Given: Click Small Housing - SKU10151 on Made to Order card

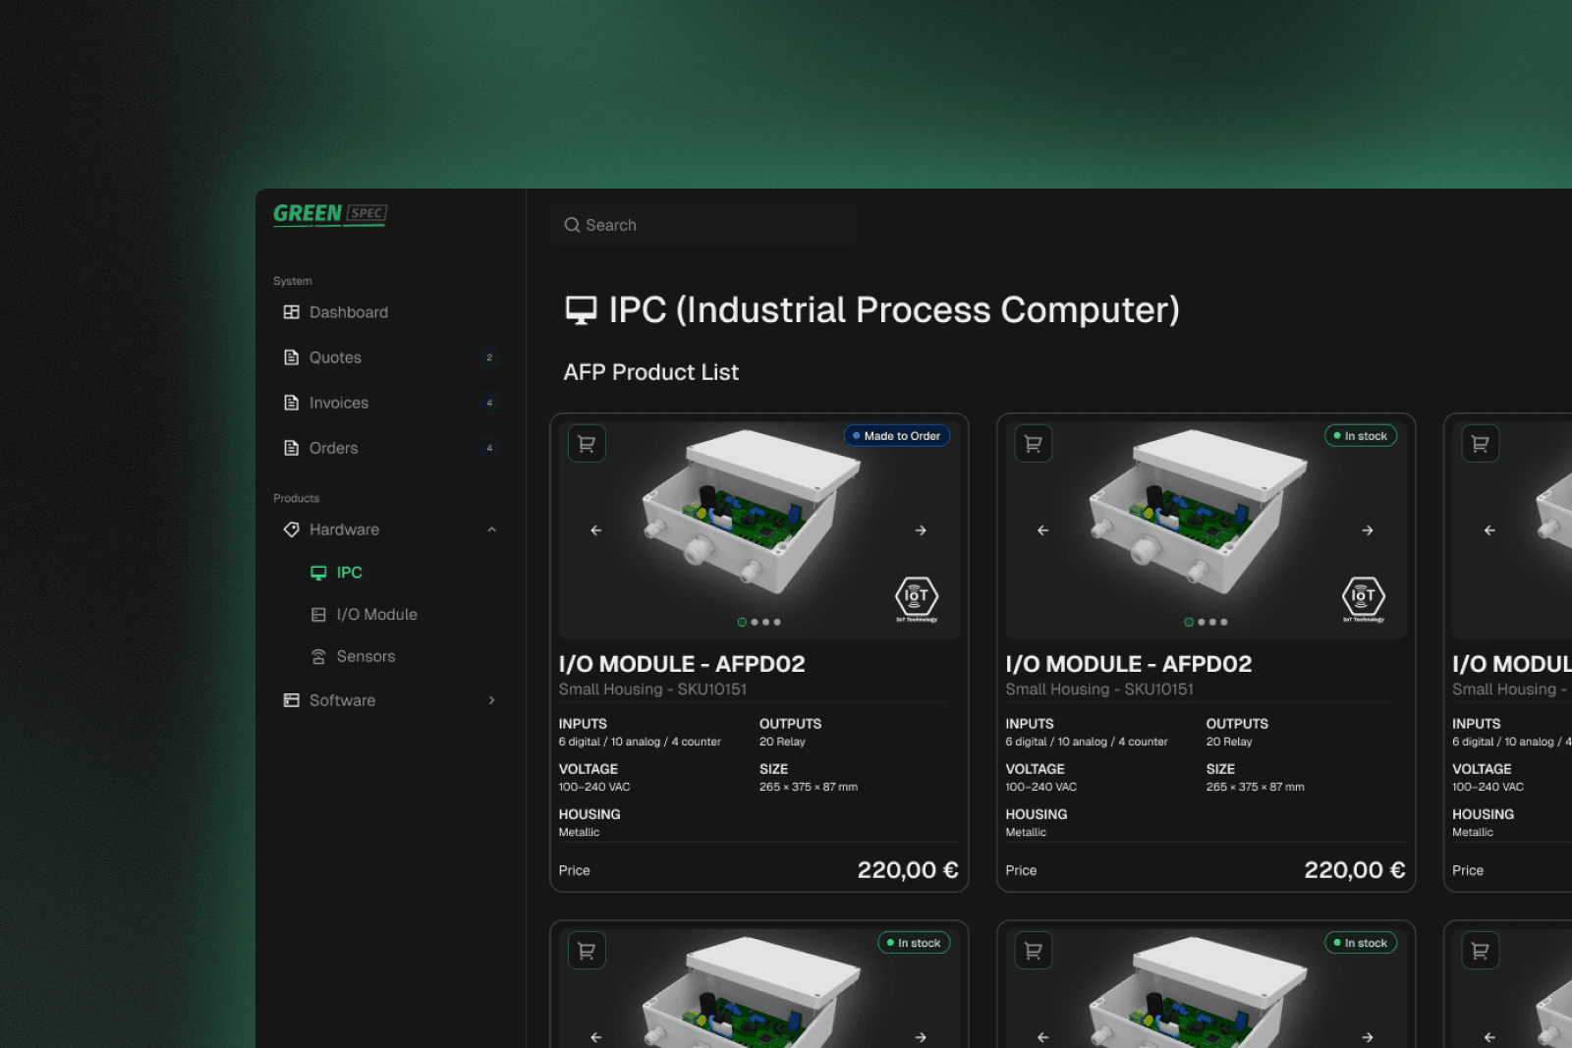Looking at the screenshot, I should point(652,689).
